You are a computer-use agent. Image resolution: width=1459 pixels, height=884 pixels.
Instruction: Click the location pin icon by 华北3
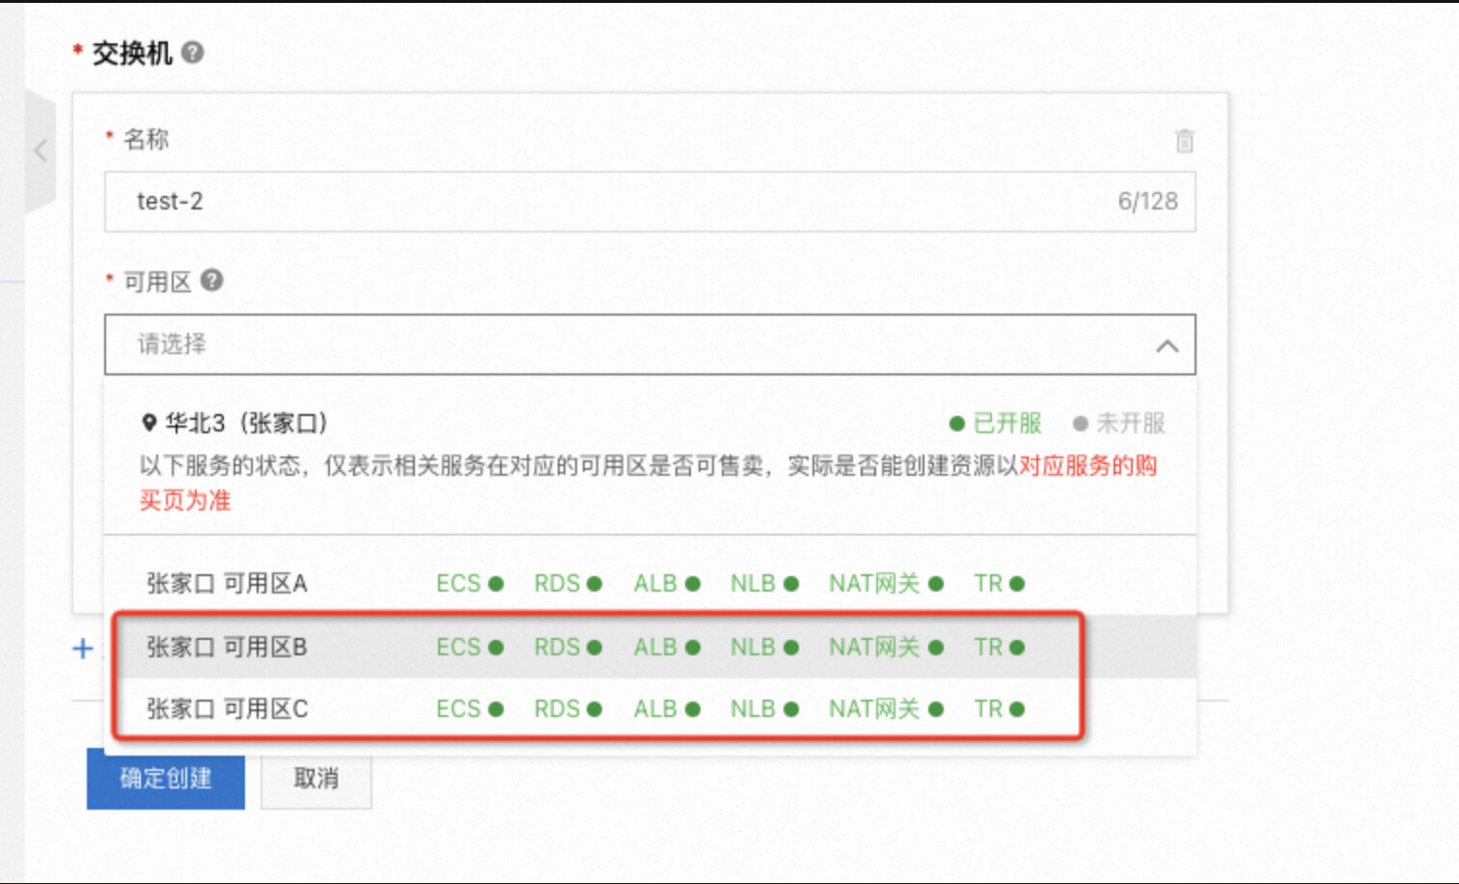point(149,423)
